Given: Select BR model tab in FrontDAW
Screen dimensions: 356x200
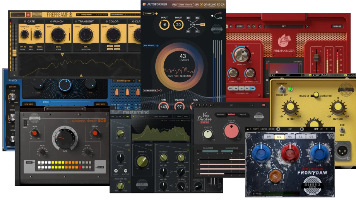Looking at the screenshot, I should pos(269,137).
